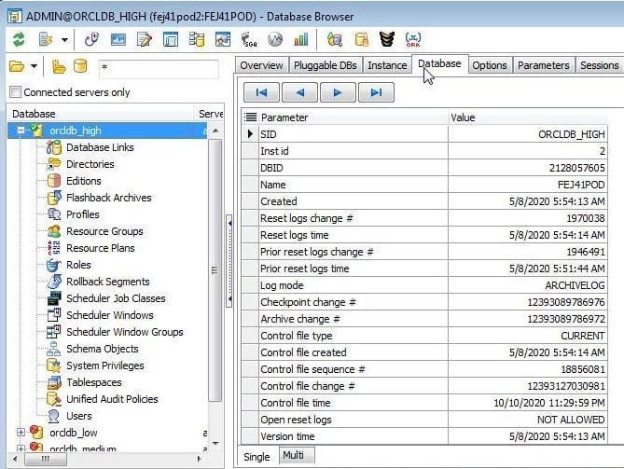Screen dimensions: 624x469
Task: Toggle the Connected servers only checkbox
Action: tap(15, 92)
